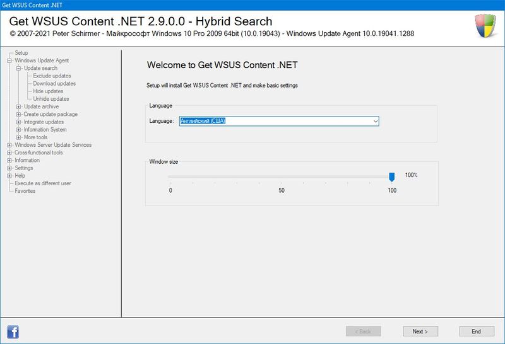Expand the Windows Server Update Services node
Image resolution: width=505 pixels, height=344 pixels.
tap(9, 145)
